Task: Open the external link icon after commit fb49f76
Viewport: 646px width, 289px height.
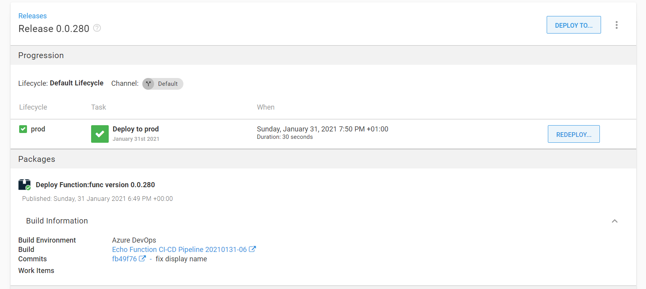Action: pos(142,259)
